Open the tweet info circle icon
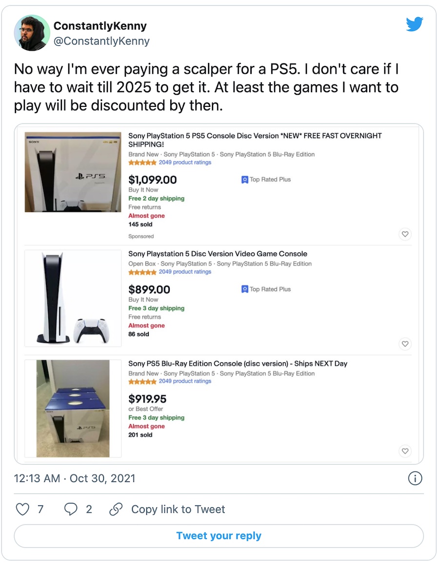439x565 pixels. coord(415,479)
